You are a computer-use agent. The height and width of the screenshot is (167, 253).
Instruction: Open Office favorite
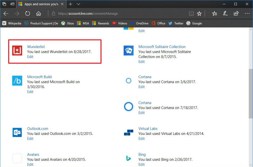click(158, 23)
